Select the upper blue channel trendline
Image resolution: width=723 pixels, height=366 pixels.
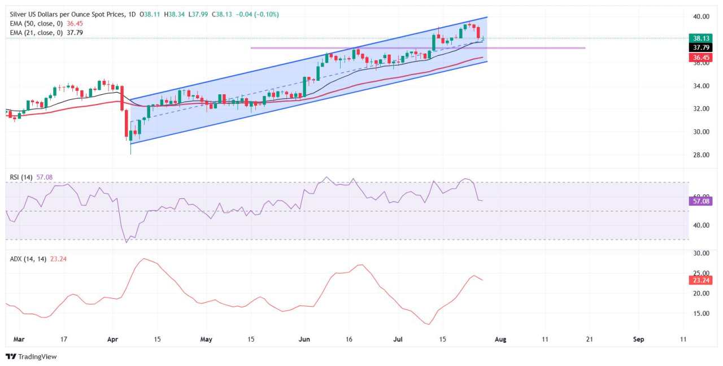[x=308, y=58]
